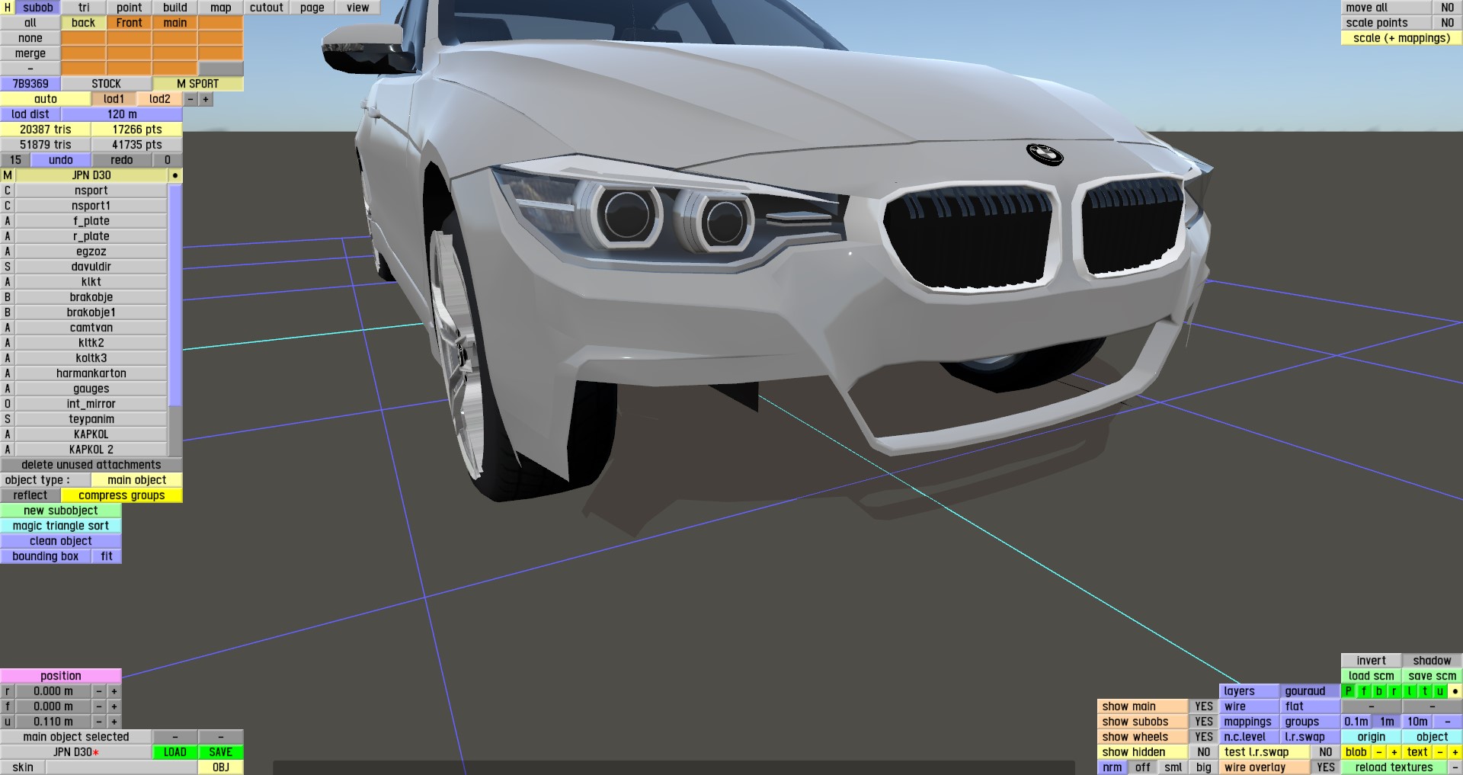
Task: Select the sml normals size option
Action: click(1173, 767)
